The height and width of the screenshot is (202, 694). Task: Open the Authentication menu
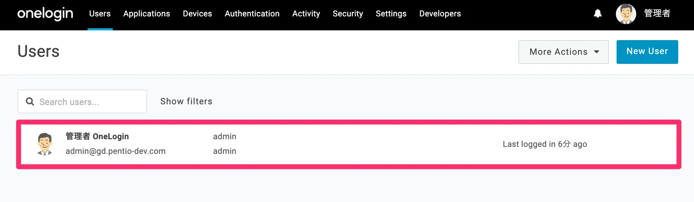pyautogui.click(x=252, y=14)
